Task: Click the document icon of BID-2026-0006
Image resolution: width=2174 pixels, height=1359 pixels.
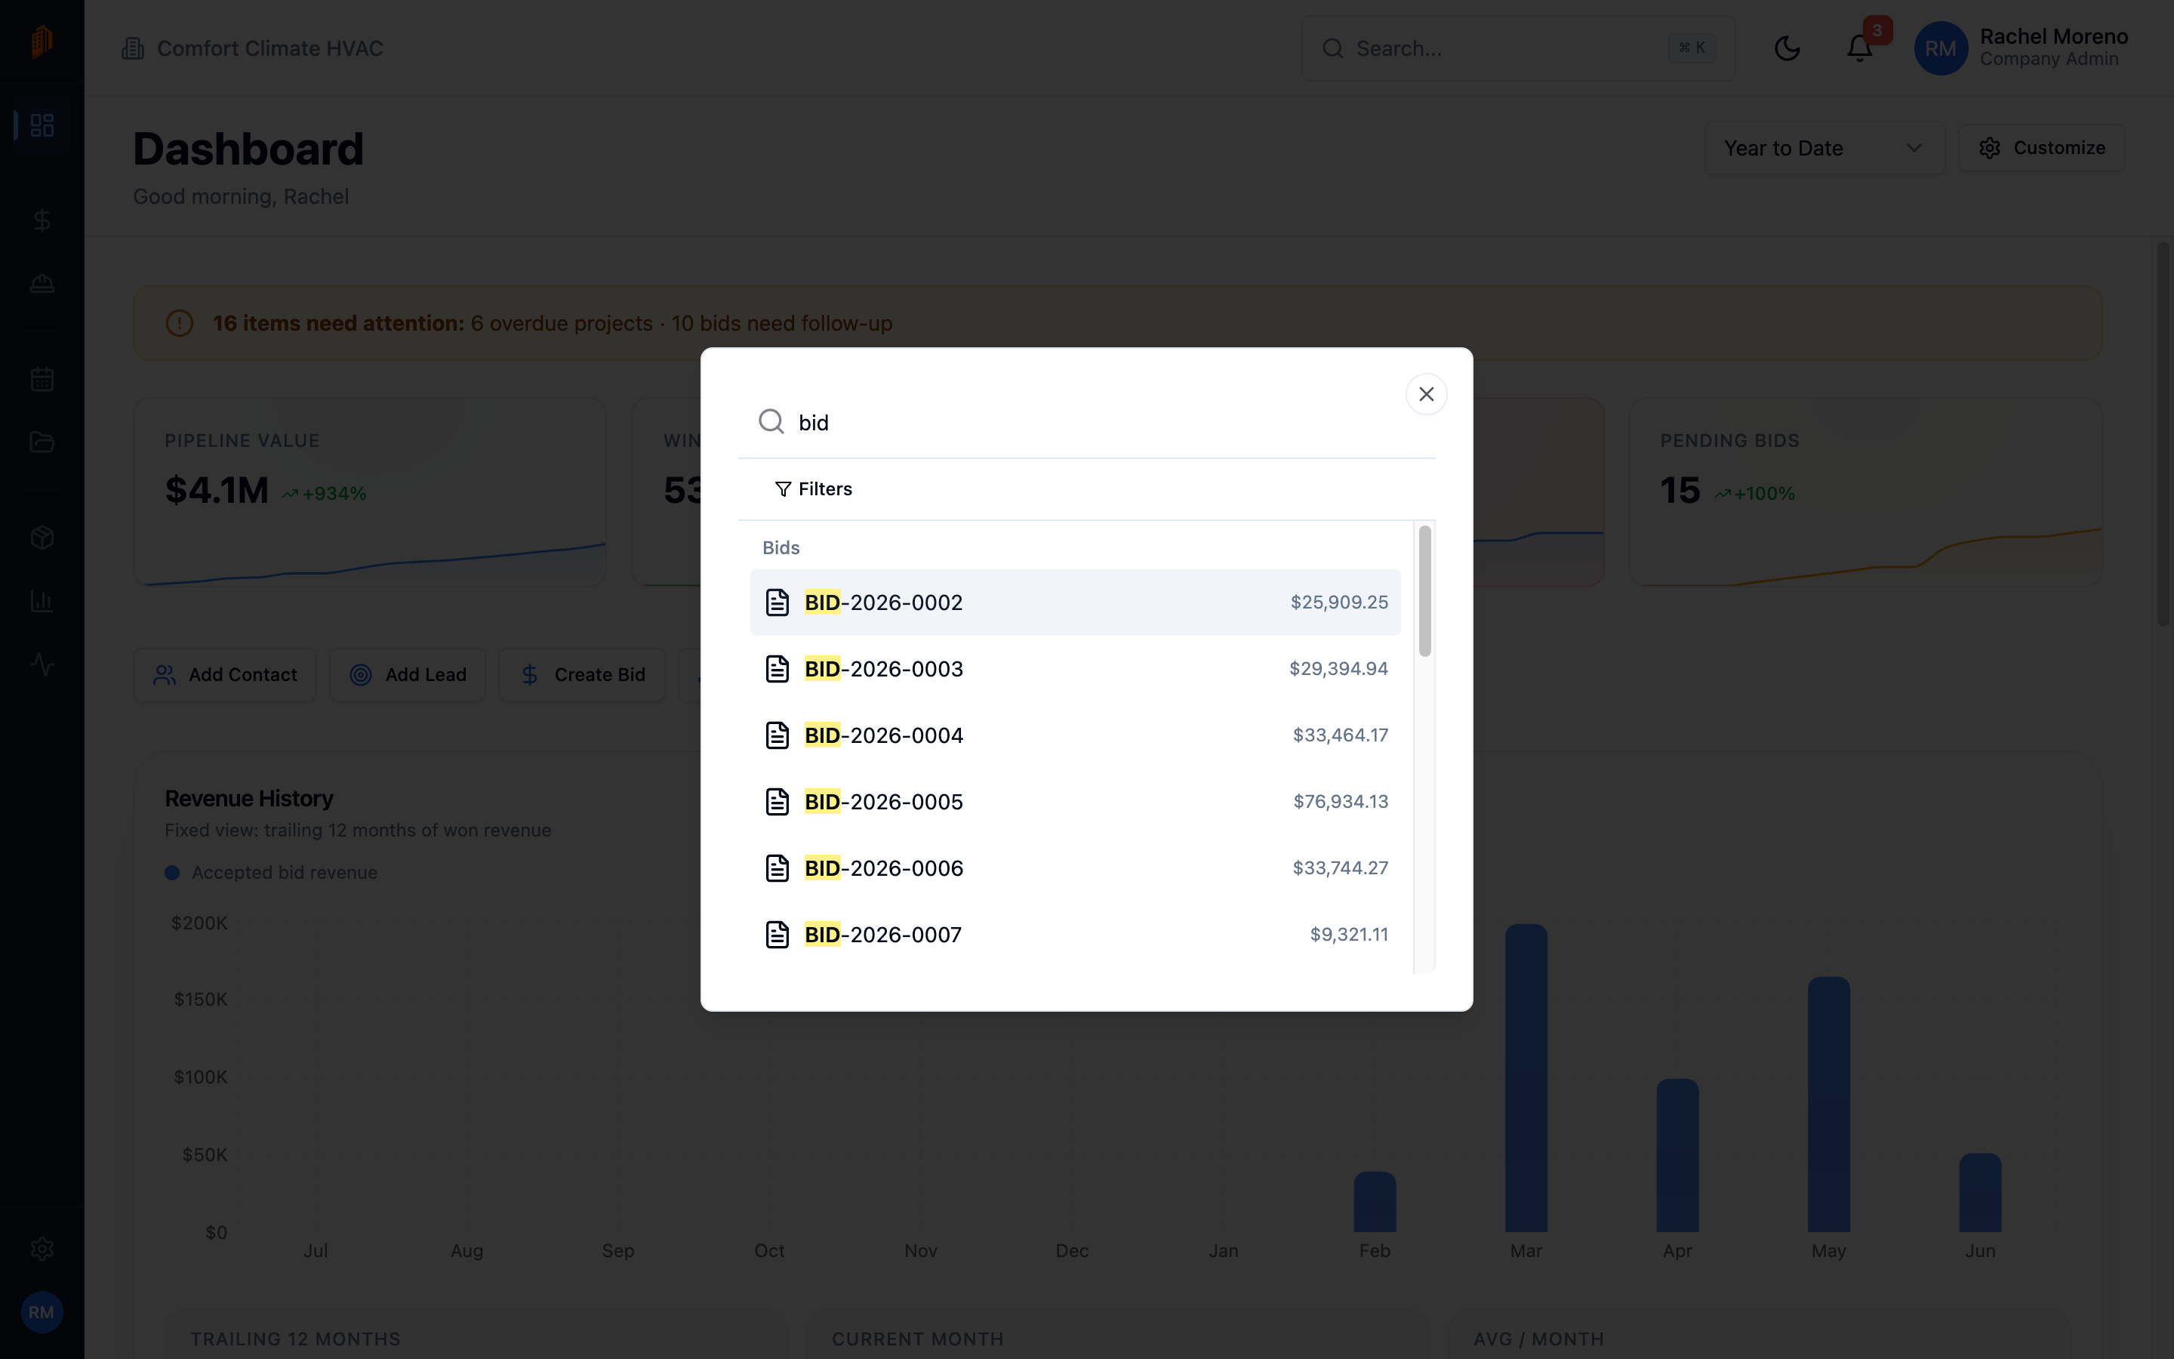Action: coord(777,868)
